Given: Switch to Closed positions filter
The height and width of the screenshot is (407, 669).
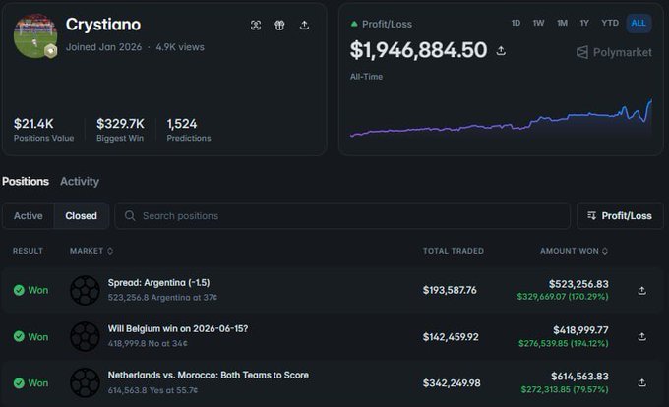Looking at the screenshot, I should click(81, 216).
